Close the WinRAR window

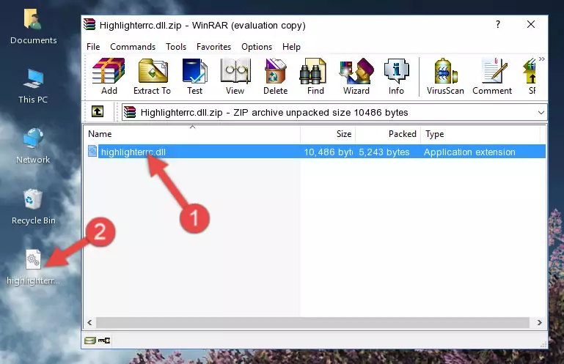(x=530, y=24)
